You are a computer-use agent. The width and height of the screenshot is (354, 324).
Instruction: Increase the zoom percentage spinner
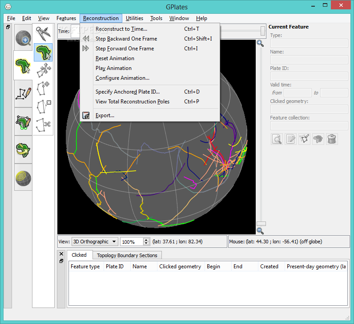coord(146,240)
